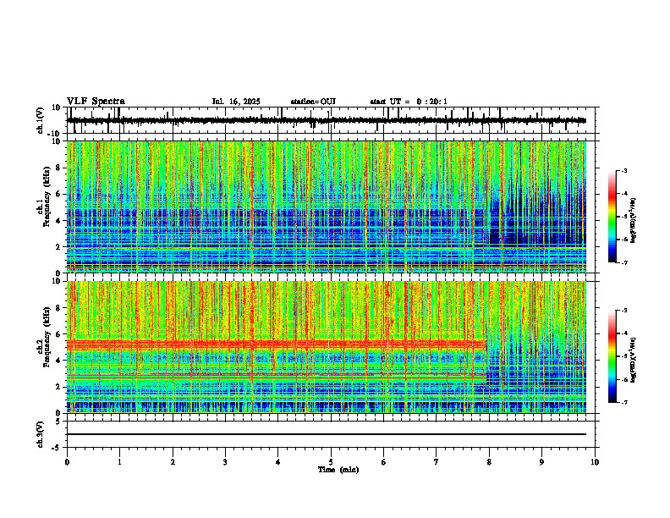
Task: Click time axis tick label "4"
Action: [278, 462]
